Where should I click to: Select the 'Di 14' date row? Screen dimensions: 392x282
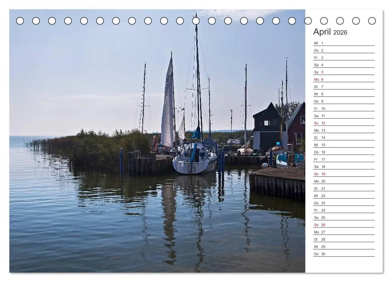point(344,137)
